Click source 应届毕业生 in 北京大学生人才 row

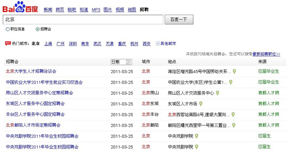(269, 71)
